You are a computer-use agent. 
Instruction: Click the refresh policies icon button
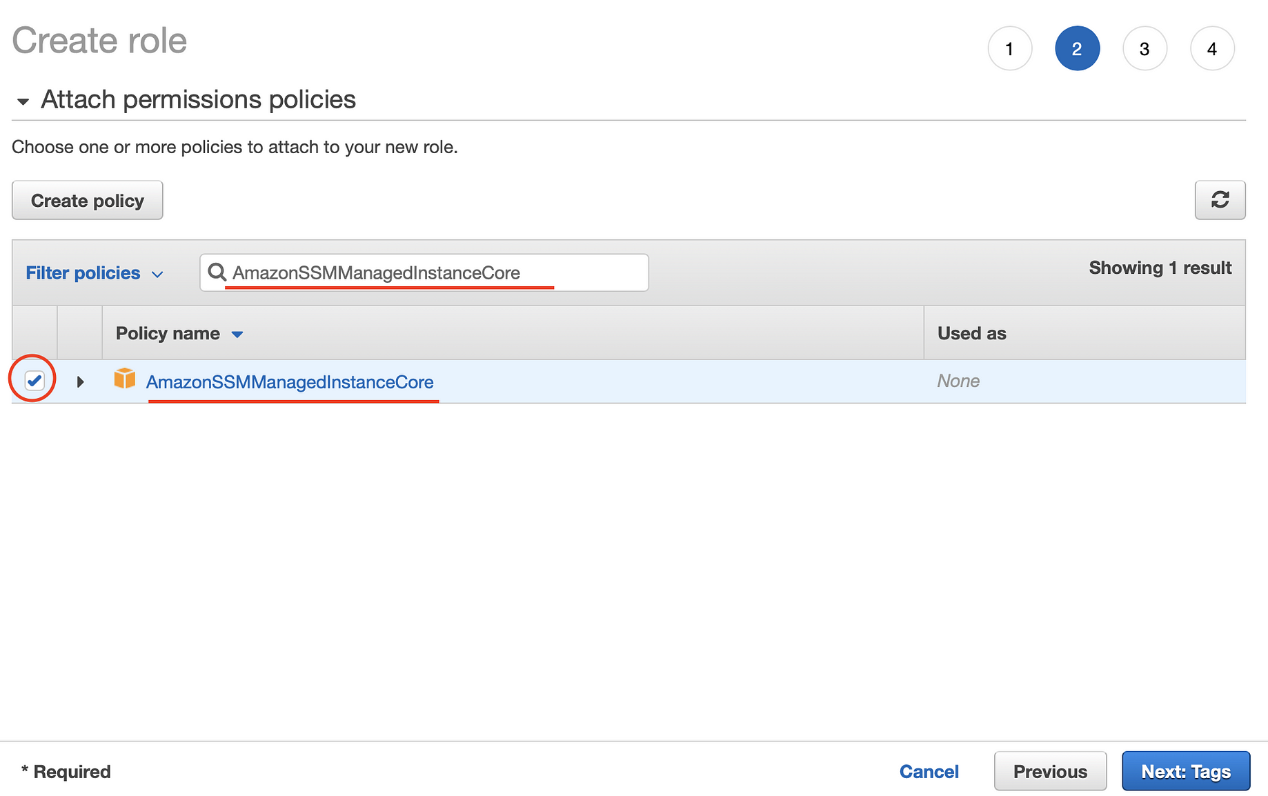[x=1220, y=200]
